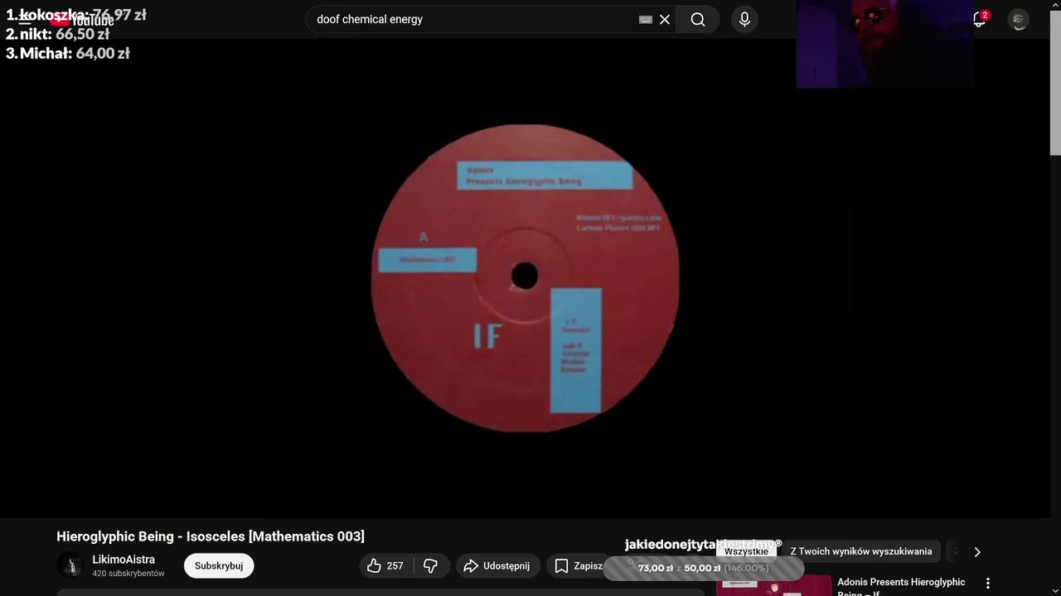
Task: Show more filter chips with right chevron
Action: (x=976, y=551)
